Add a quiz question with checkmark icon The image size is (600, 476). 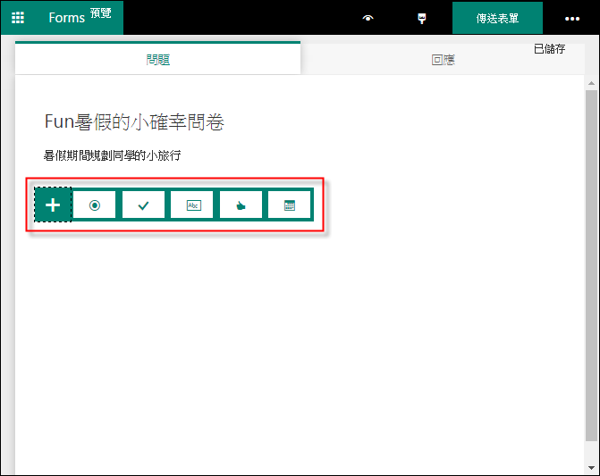point(143,205)
